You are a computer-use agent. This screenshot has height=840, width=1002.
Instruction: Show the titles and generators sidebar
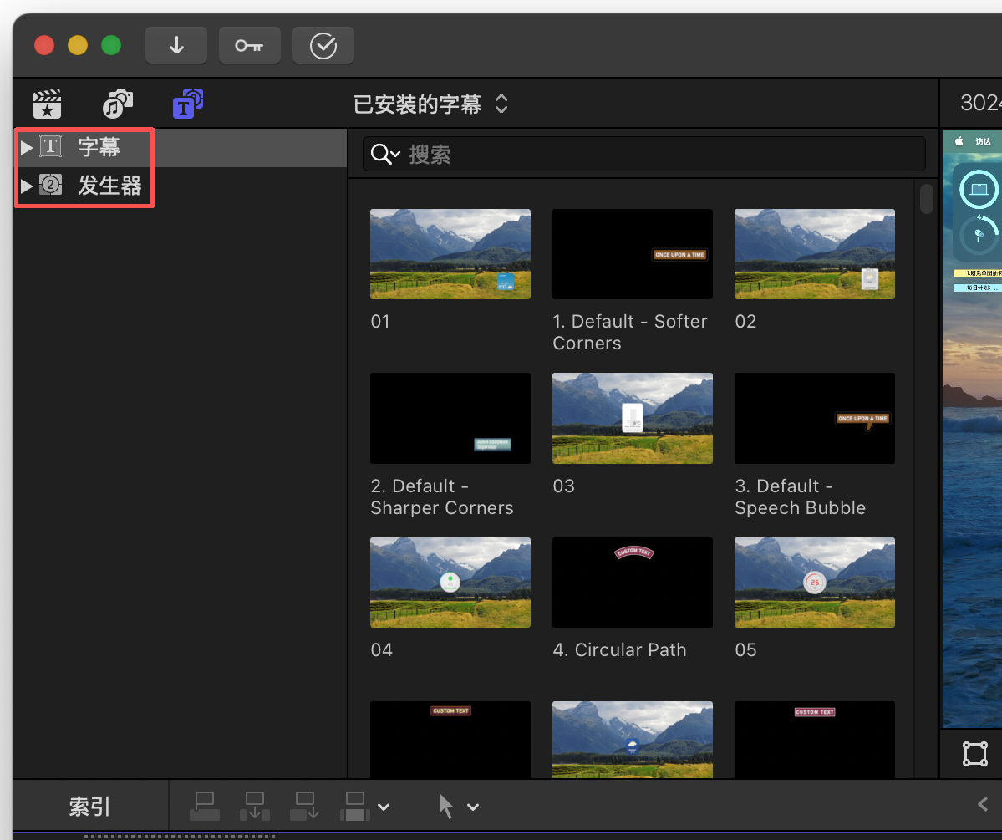point(188,104)
